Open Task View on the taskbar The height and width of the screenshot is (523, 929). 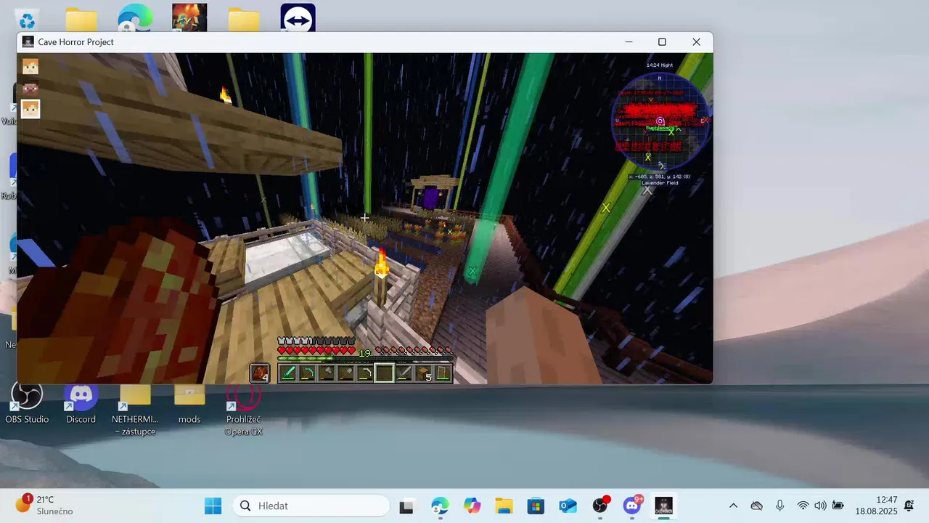coord(406,506)
